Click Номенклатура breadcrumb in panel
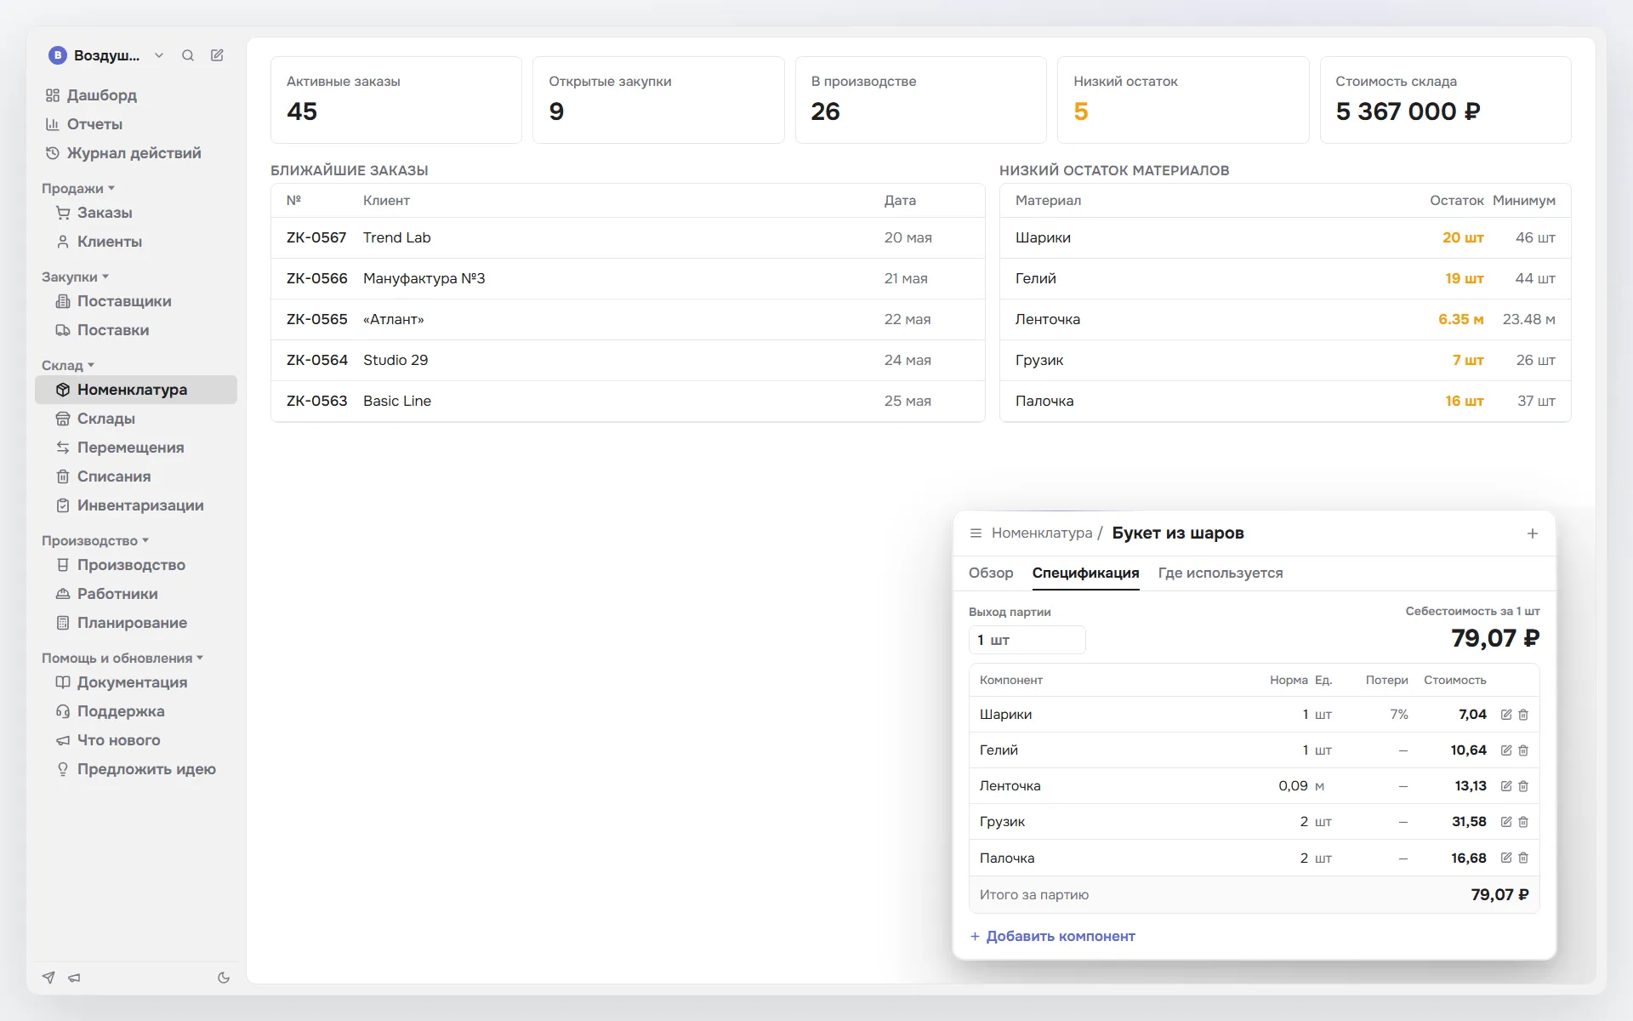The image size is (1633, 1021). (1042, 533)
